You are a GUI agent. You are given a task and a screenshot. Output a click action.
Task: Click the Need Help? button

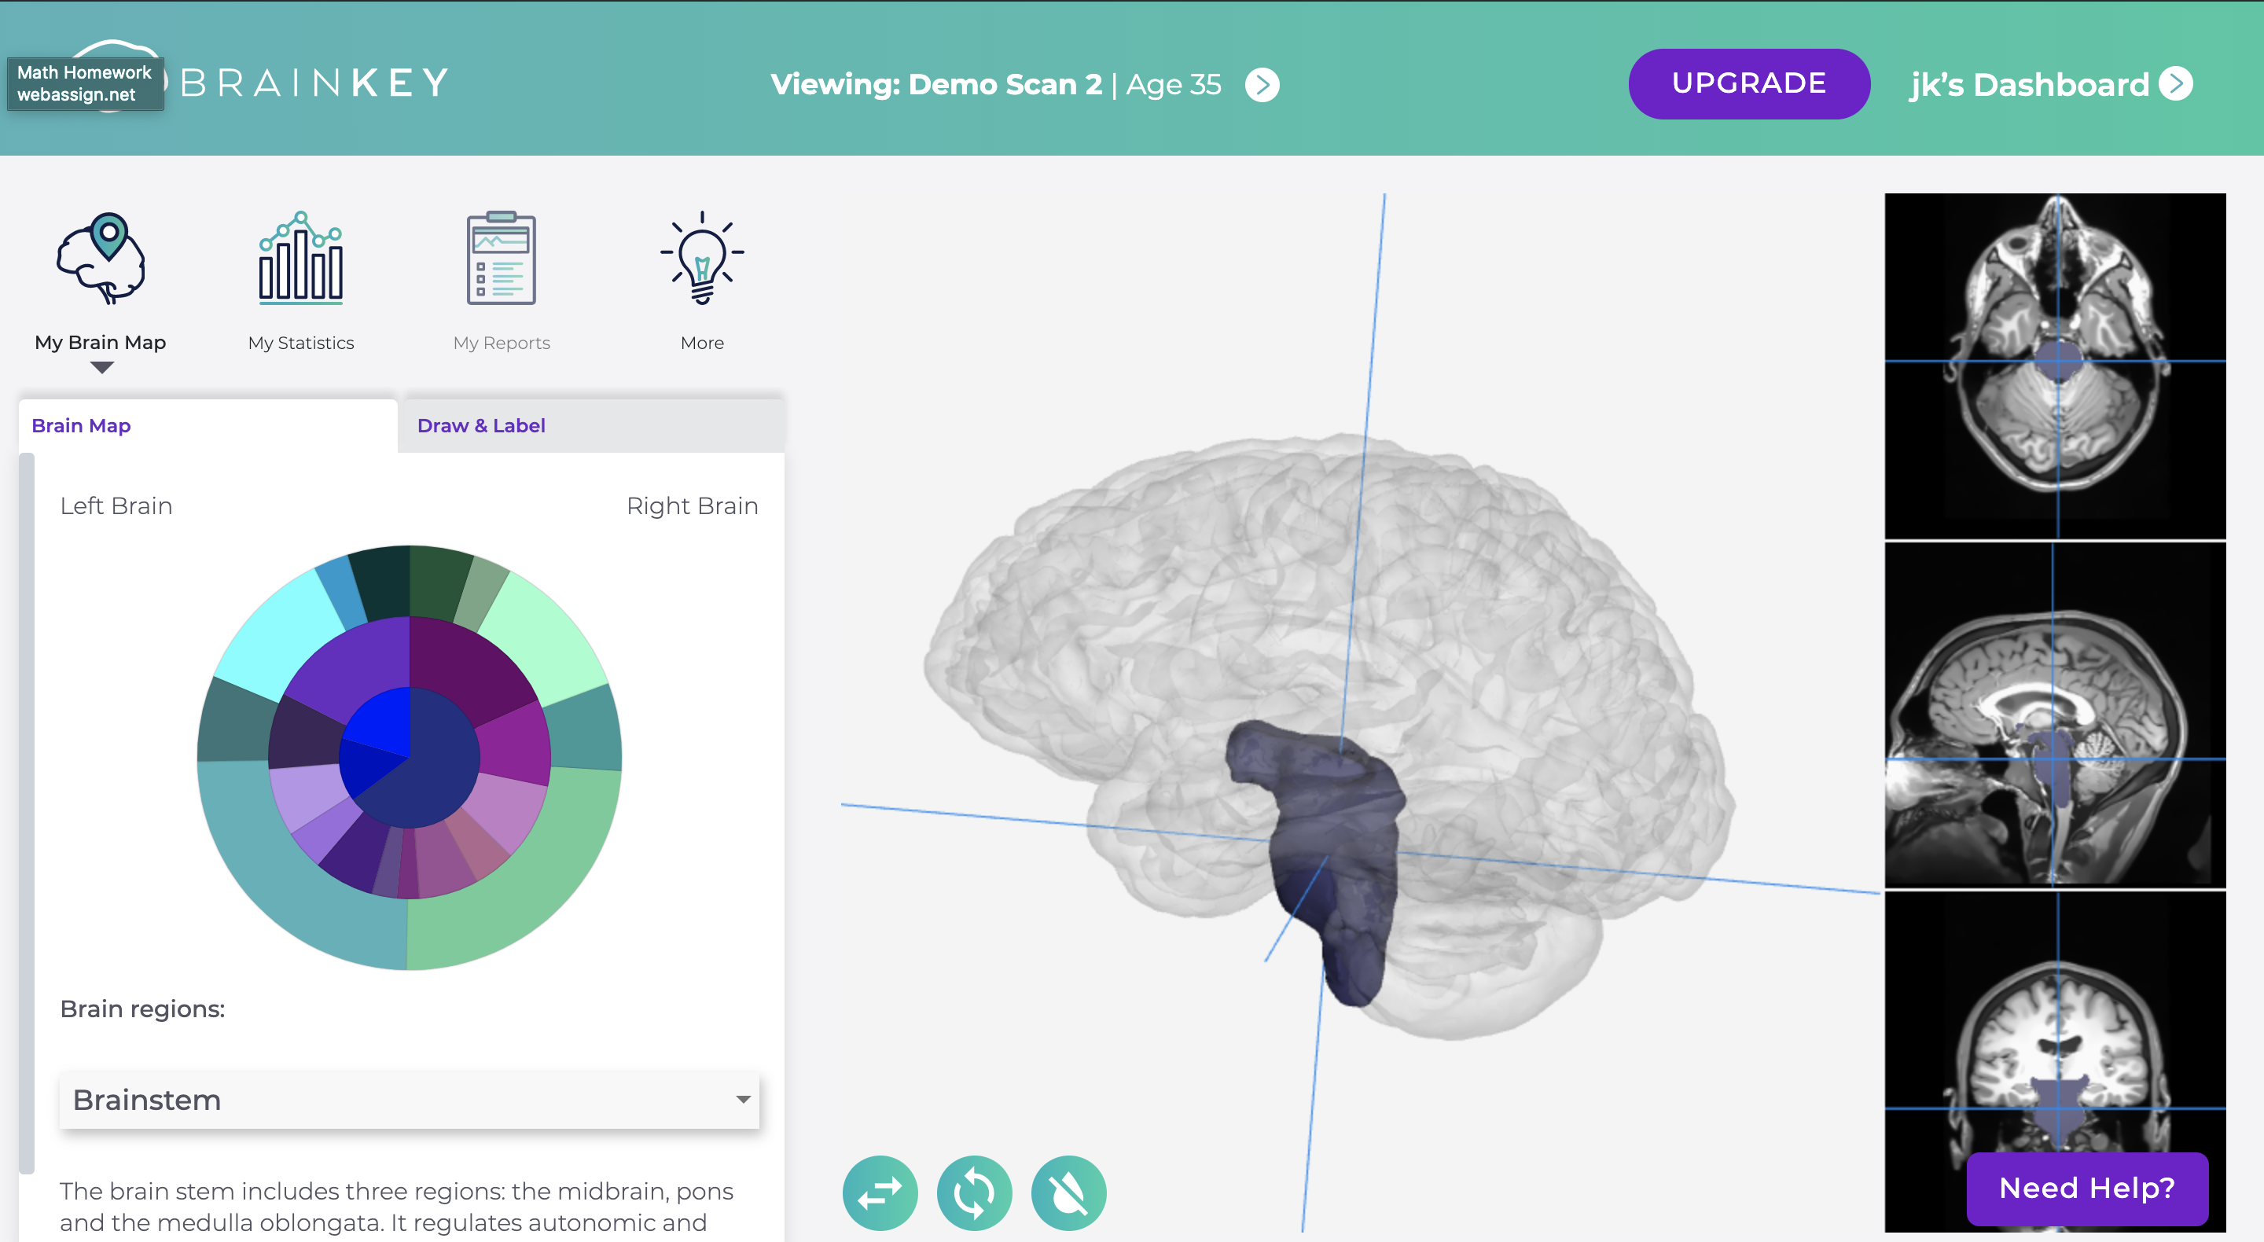pyautogui.click(x=2087, y=1189)
